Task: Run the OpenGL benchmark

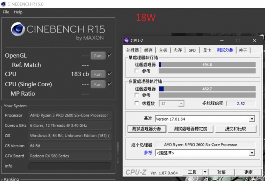Action: (x=98, y=56)
